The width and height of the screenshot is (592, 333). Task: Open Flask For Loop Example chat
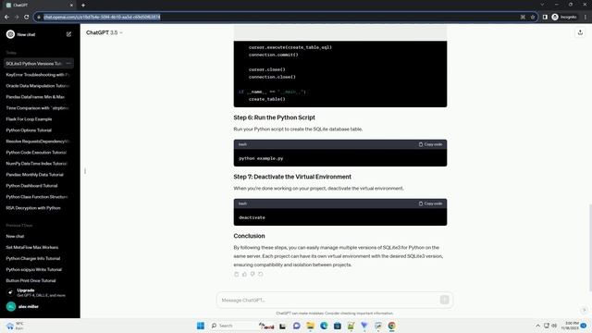(x=39, y=119)
